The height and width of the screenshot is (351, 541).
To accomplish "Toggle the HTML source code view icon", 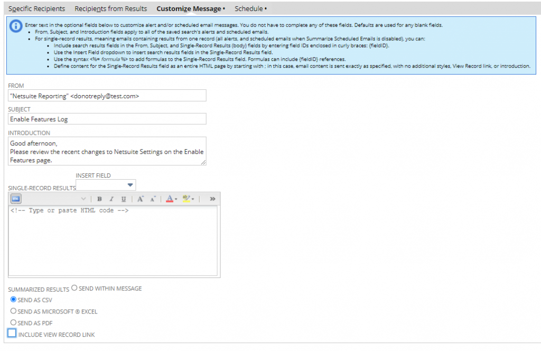I will point(16,199).
